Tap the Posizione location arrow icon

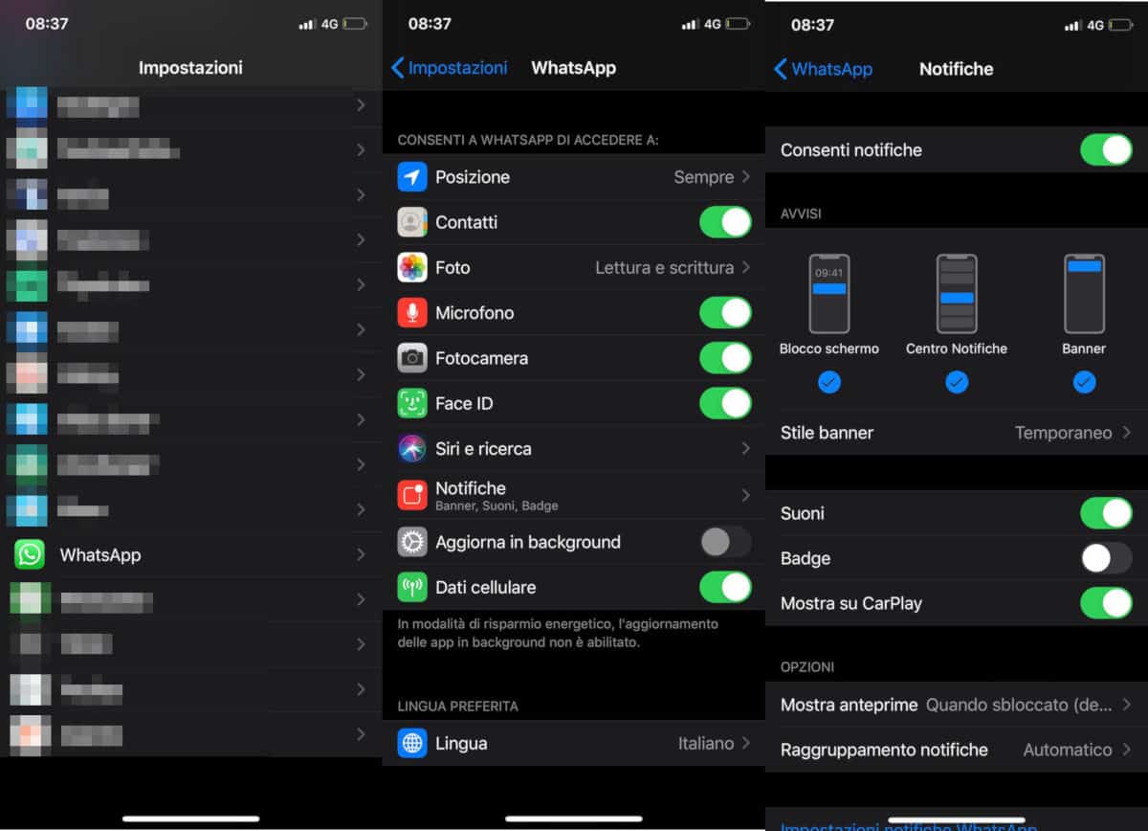tap(412, 177)
